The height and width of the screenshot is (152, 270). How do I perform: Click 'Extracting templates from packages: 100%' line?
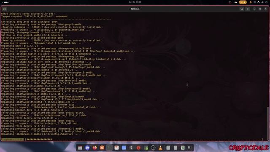pyautogui.click(x=29, y=22)
